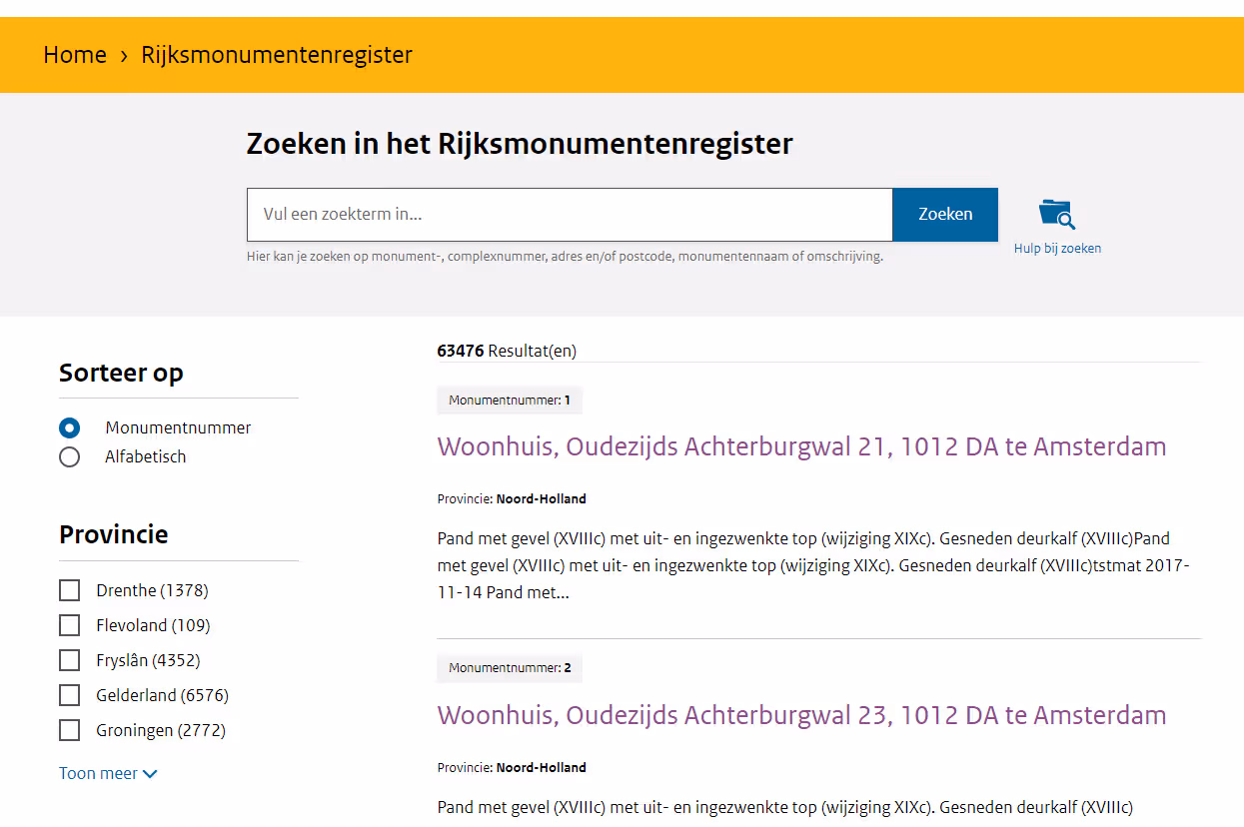Toggle the Gelderland province checkbox
This screenshot has width=1244, height=827.
(69, 695)
